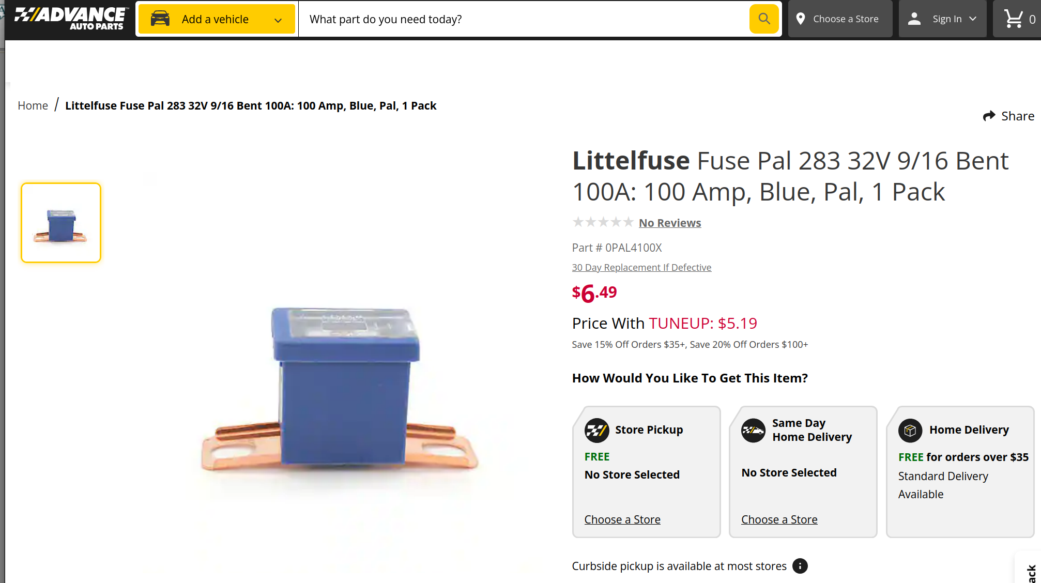Open the No Reviews link
The width and height of the screenshot is (1041, 583).
pyautogui.click(x=670, y=223)
